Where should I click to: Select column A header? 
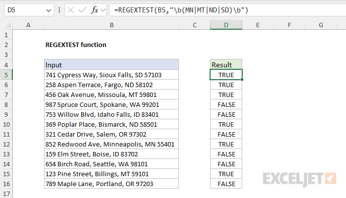[x=28, y=25]
